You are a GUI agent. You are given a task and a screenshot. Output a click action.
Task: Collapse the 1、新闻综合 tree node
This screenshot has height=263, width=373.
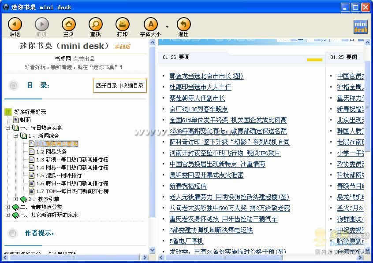tap(15, 136)
